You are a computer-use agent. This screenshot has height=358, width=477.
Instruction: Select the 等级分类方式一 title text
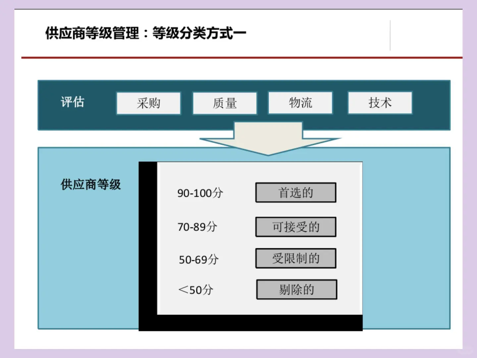[x=199, y=33]
